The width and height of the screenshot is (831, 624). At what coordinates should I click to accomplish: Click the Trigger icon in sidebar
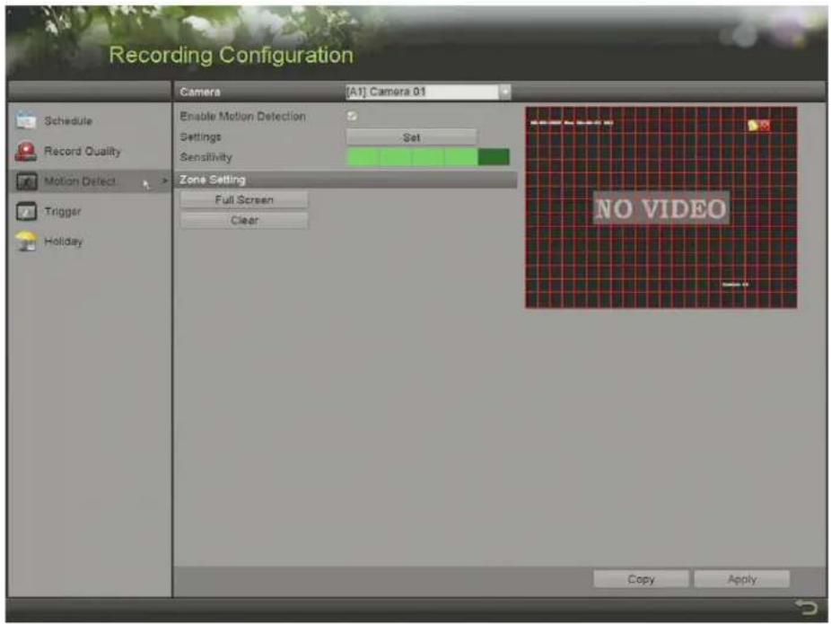(27, 211)
